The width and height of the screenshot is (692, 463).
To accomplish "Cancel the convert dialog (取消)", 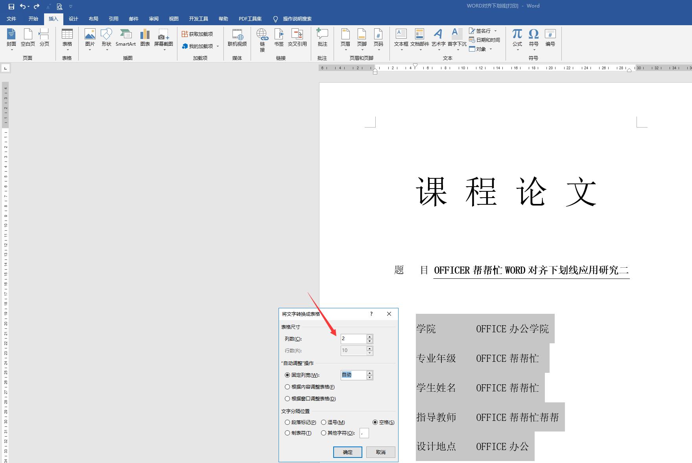I will point(380,452).
